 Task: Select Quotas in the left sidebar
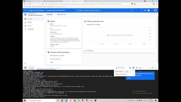pos(33,26)
